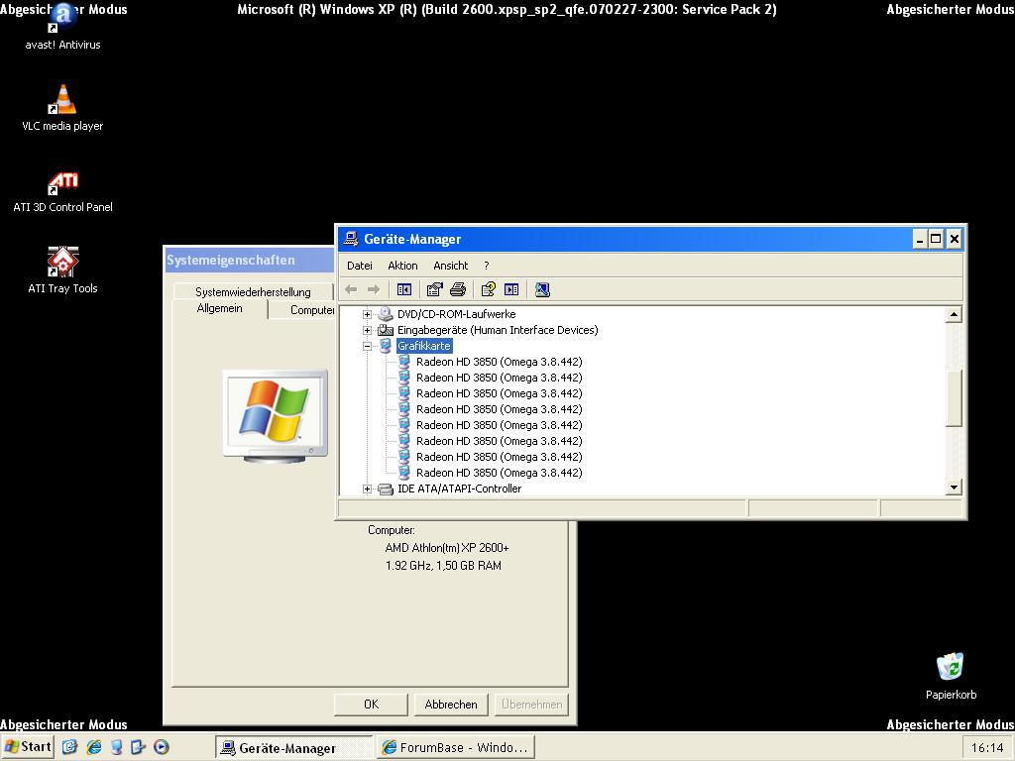
Task: Click the Eingabegeräte category icon
Action: (x=386, y=330)
